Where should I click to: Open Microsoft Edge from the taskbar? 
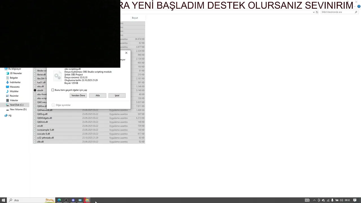pos(59,200)
